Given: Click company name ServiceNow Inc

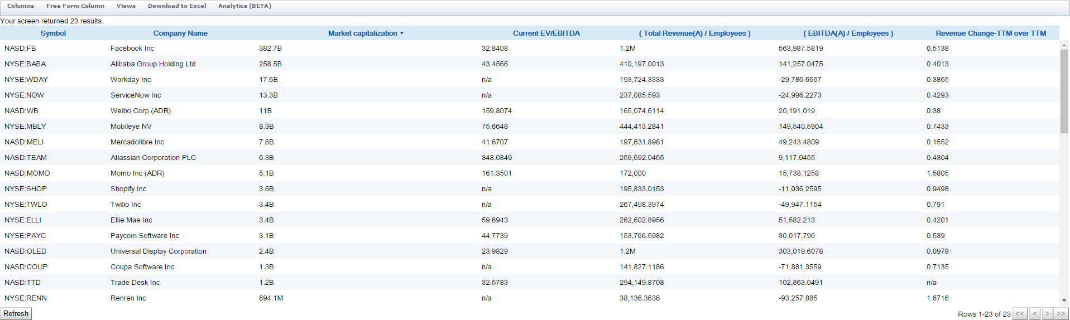Looking at the screenshot, I should 136,95.
